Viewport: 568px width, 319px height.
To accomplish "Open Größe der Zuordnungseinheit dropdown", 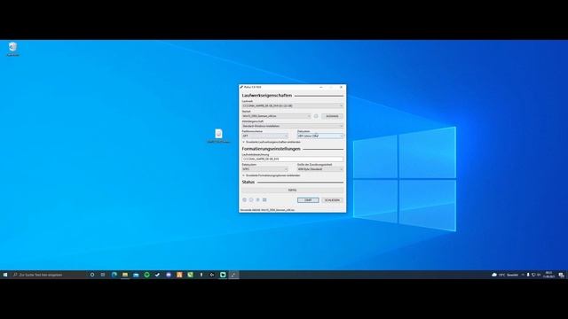I will coord(320,169).
